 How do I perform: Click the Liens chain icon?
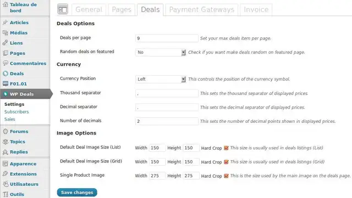pyautogui.click(x=5, y=43)
